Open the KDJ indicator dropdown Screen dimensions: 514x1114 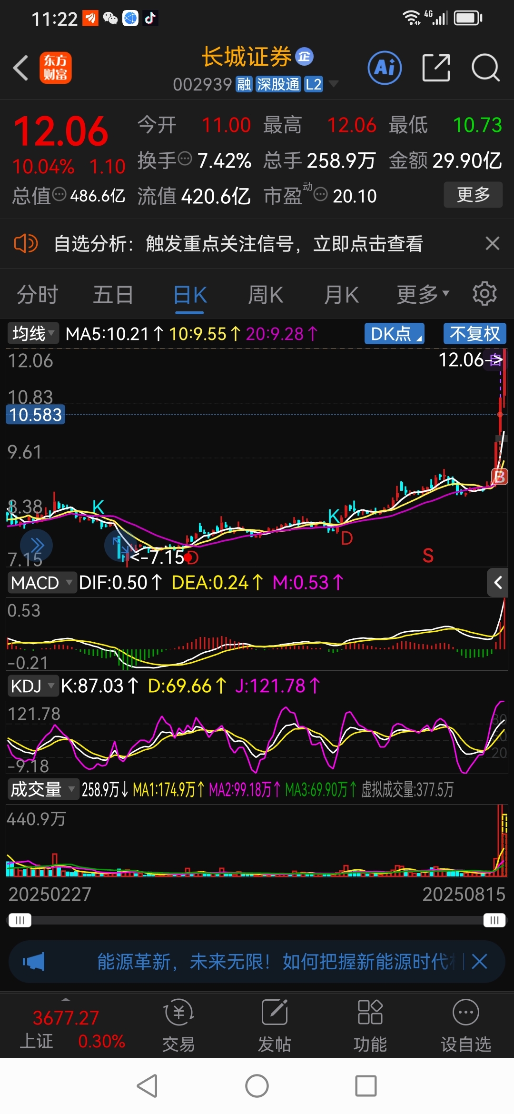coord(33,686)
